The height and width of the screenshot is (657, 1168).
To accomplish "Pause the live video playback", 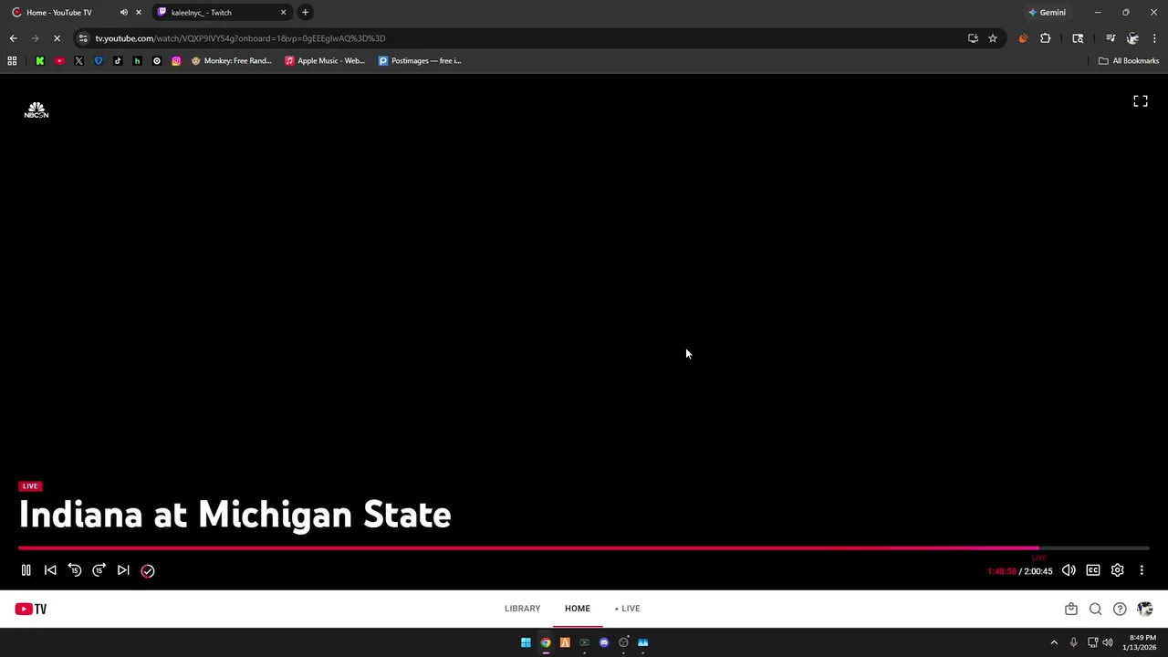I will click(x=26, y=570).
